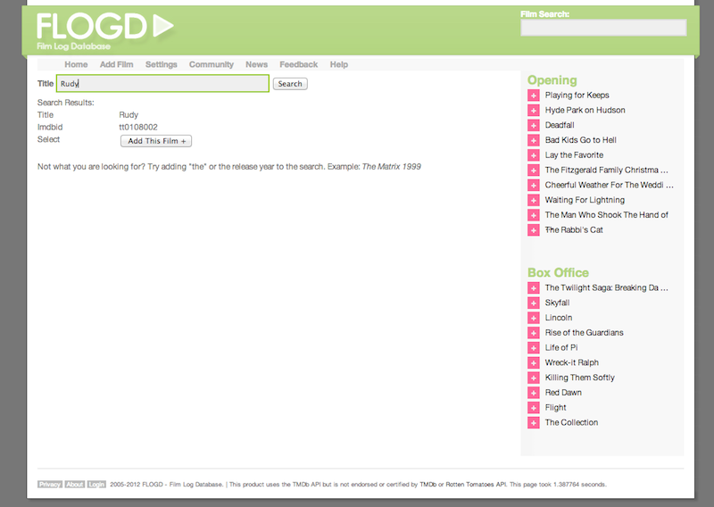
Task: Open the Killing Them Softly title link
Action: 579,378
